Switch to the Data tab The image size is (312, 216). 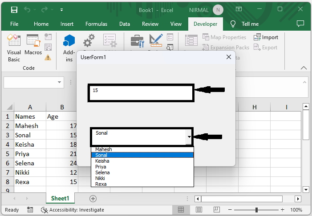click(125, 24)
